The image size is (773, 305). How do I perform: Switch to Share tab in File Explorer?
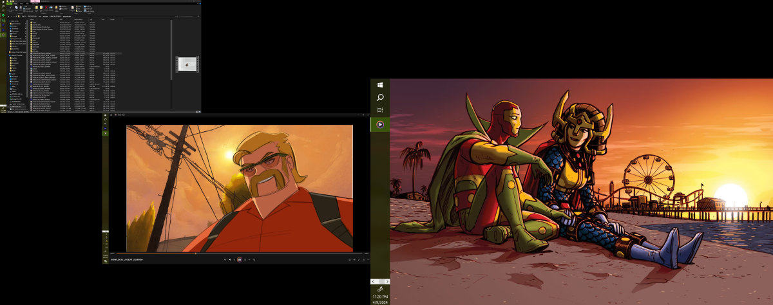point(21,4)
